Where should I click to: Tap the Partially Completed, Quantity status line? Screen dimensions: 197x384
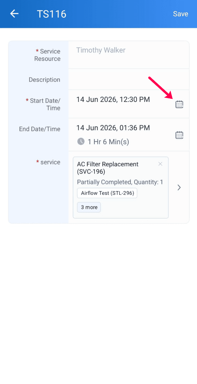pos(120,182)
